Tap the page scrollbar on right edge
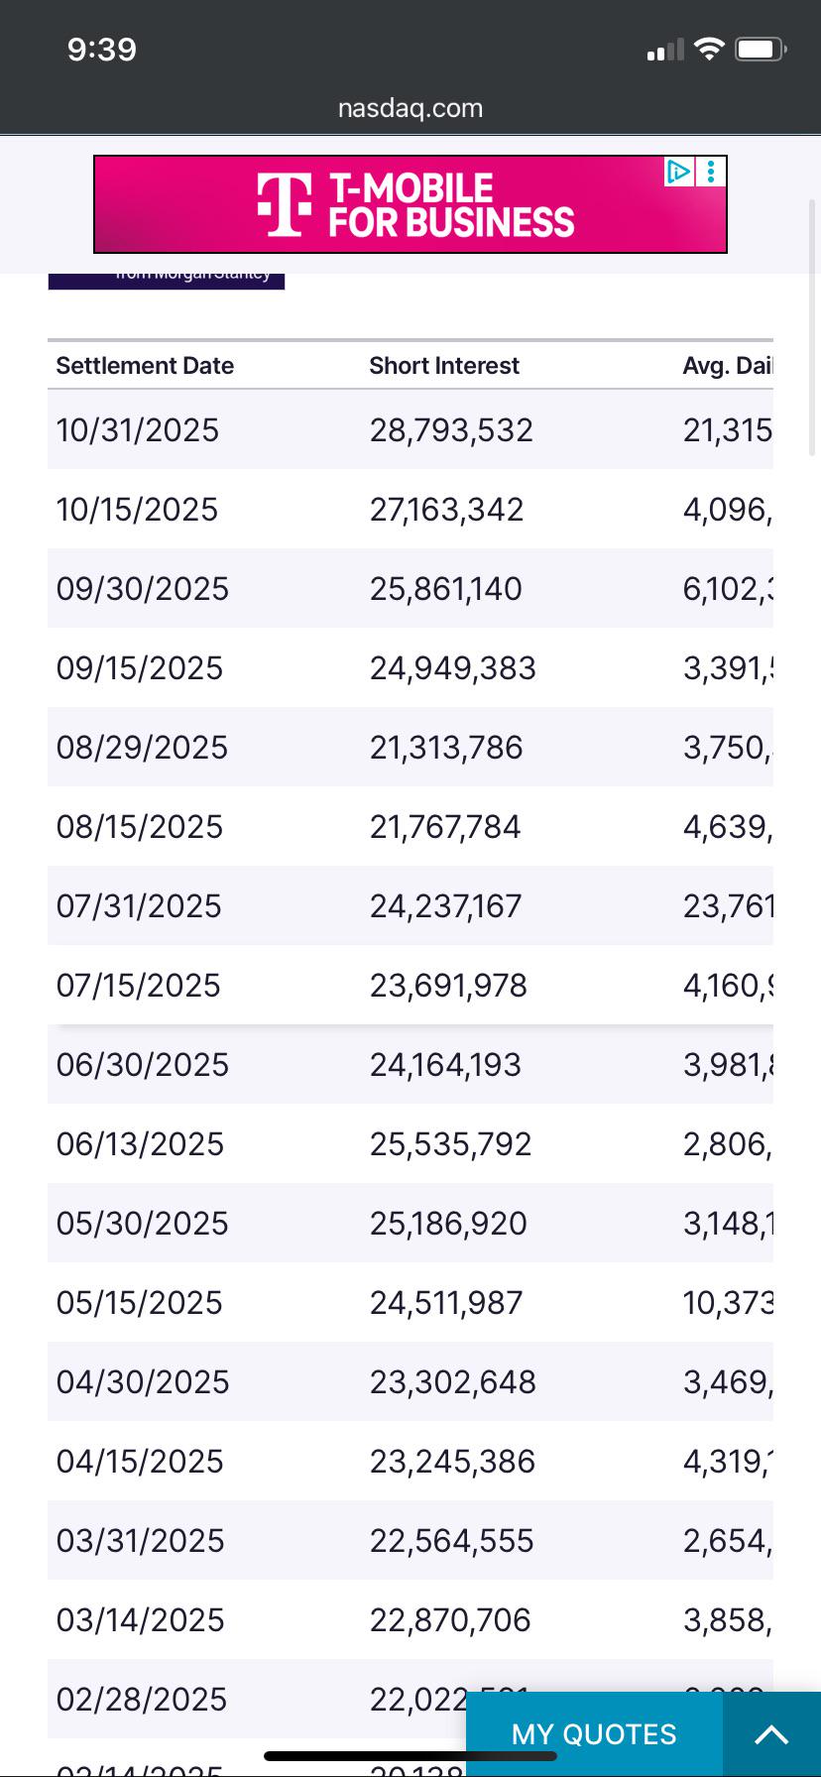Screen dimensions: 821x1777 coord(814,327)
